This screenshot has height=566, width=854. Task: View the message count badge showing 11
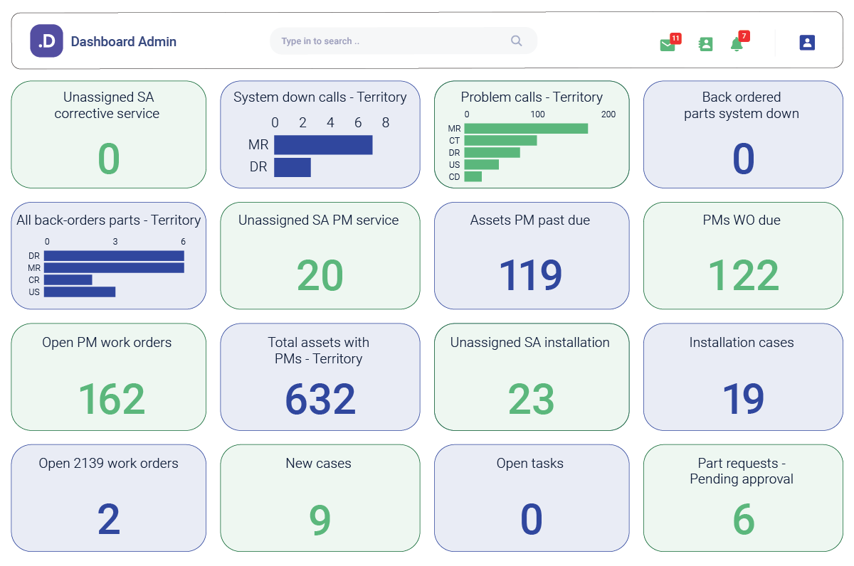[x=676, y=38]
